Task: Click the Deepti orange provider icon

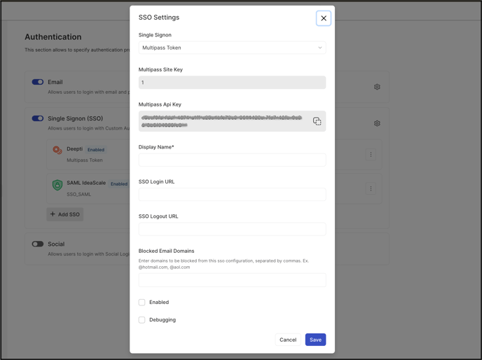Action: click(x=57, y=150)
